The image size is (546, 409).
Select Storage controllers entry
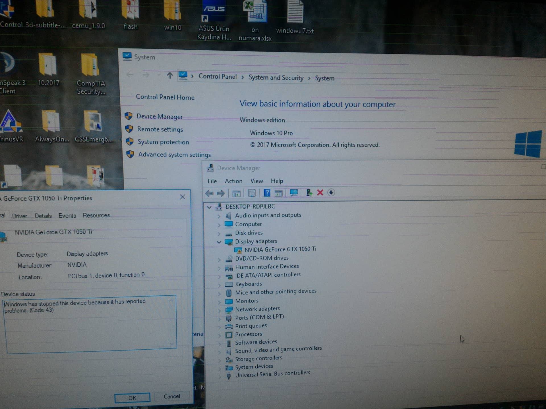(x=258, y=358)
